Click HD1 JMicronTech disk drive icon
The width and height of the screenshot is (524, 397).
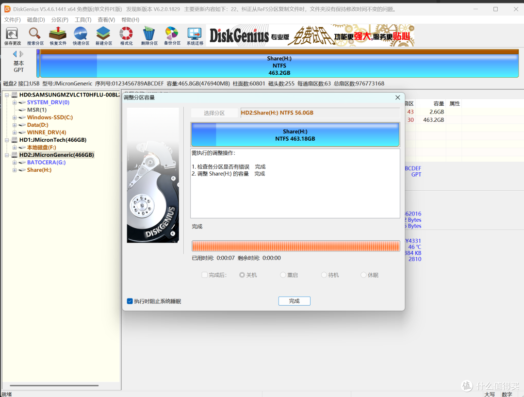15,140
